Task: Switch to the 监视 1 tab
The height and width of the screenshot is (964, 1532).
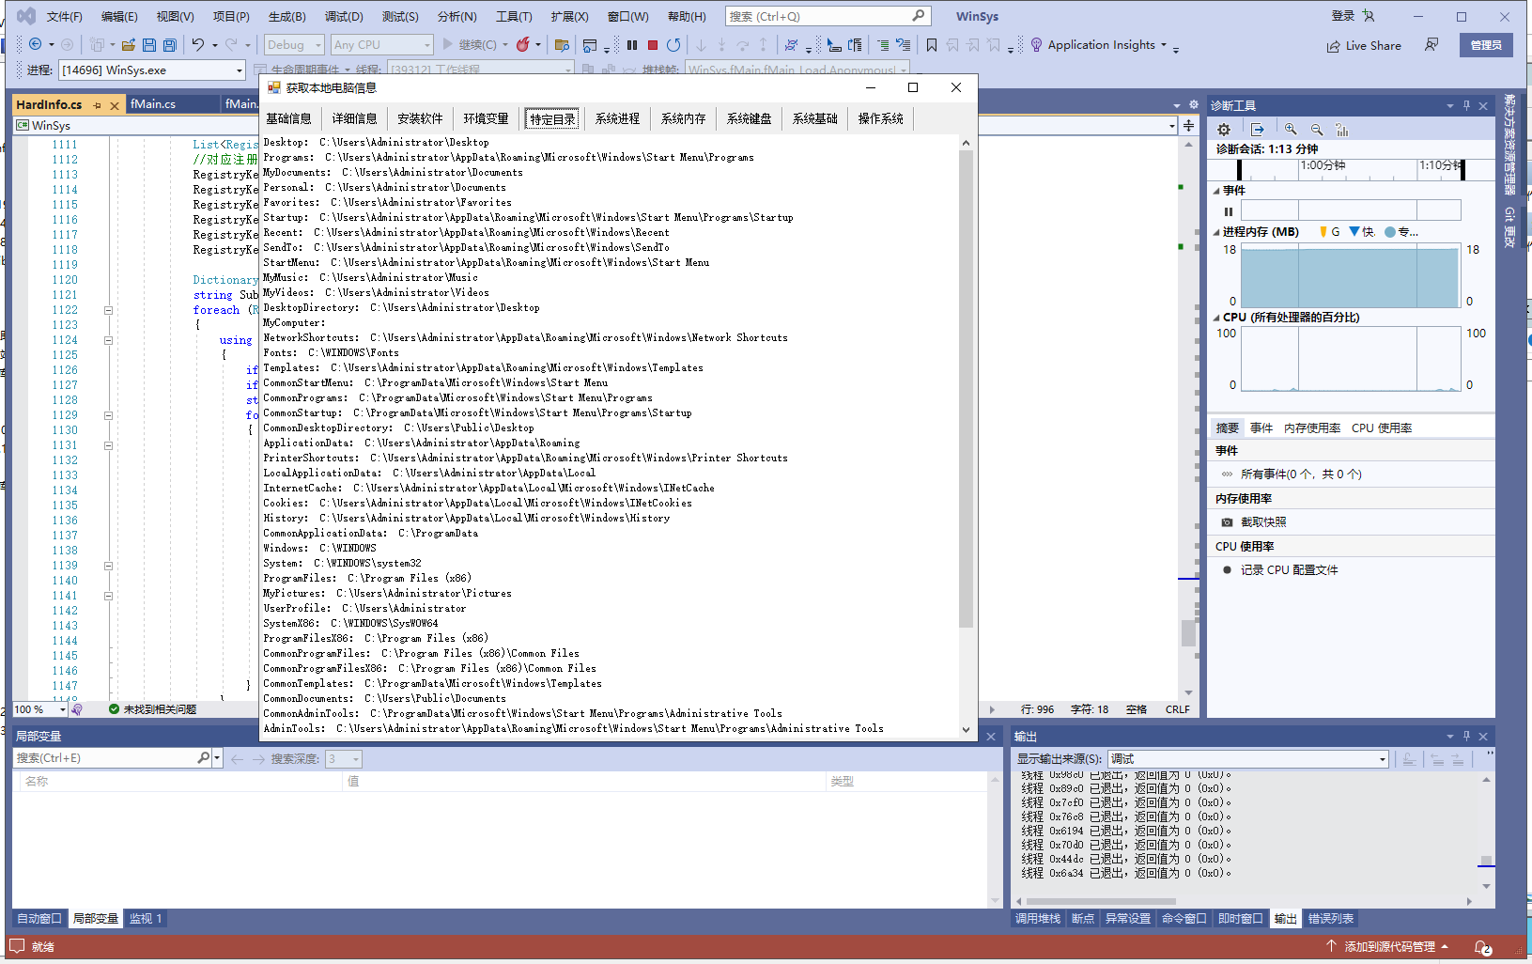Action: (146, 919)
